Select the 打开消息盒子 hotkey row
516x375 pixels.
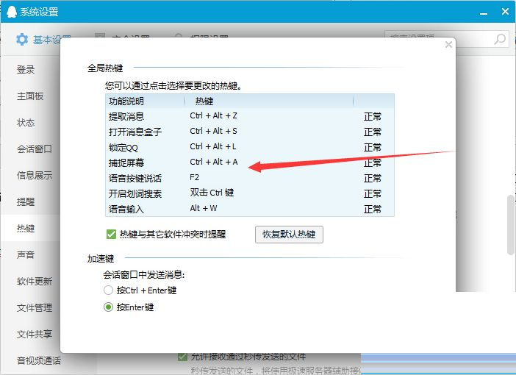click(x=250, y=132)
